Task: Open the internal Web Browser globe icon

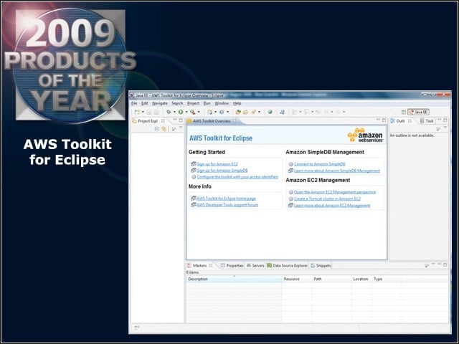Action: pos(270,112)
